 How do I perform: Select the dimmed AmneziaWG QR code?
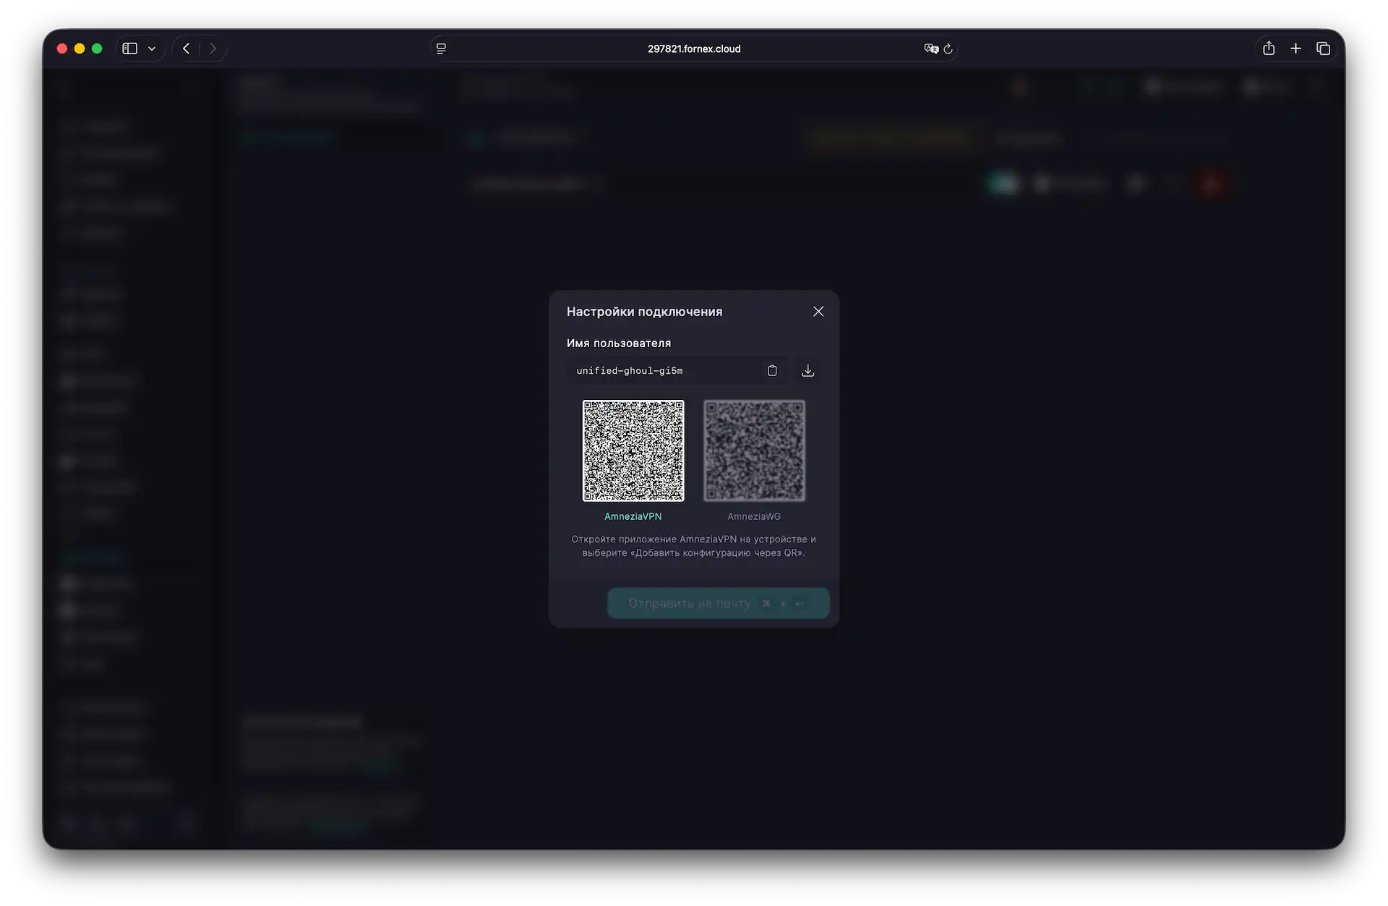754,450
